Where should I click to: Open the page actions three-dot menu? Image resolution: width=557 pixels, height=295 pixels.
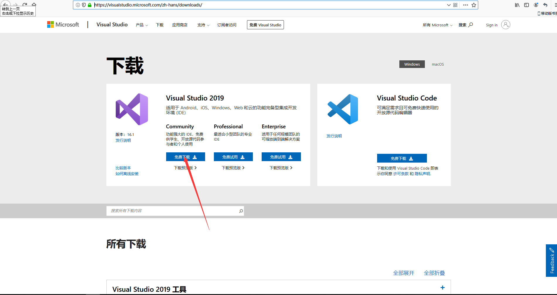[465, 5]
